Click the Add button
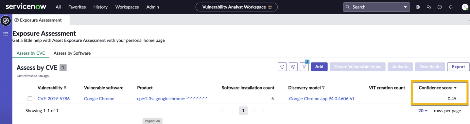The height and width of the screenshot is (124, 470). [x=319, y=67]
